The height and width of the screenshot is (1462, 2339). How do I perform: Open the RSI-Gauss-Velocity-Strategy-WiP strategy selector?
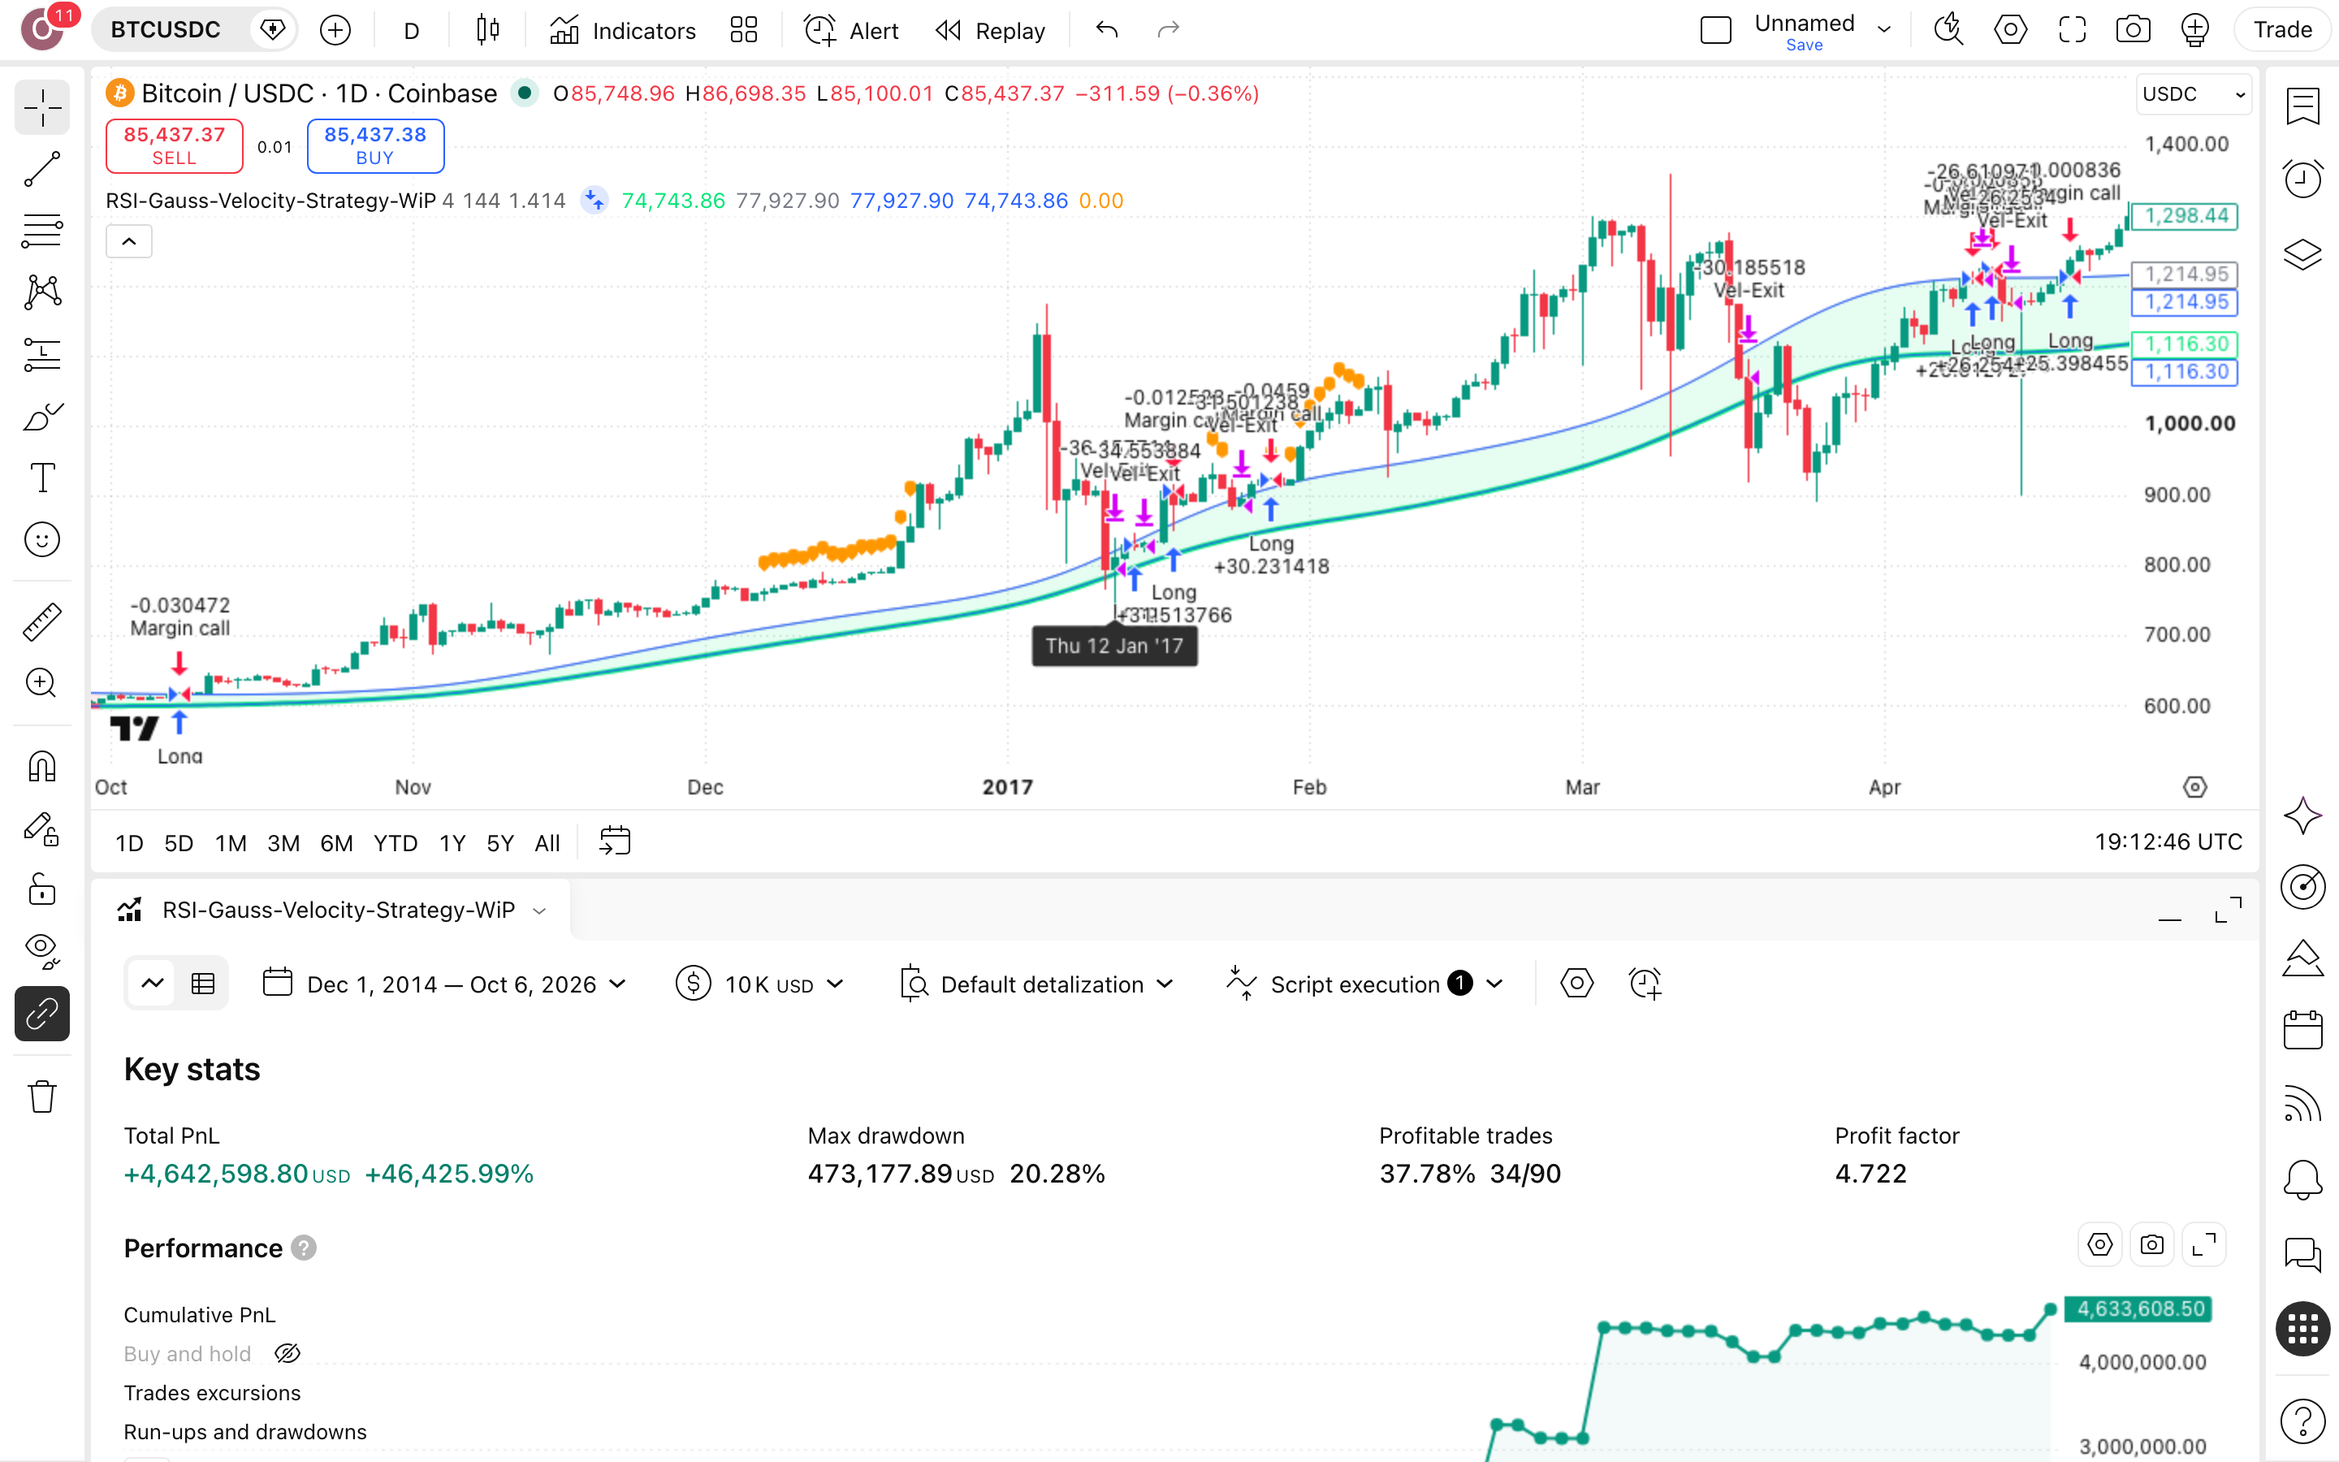pyautogui.click(x=332, y=910)
